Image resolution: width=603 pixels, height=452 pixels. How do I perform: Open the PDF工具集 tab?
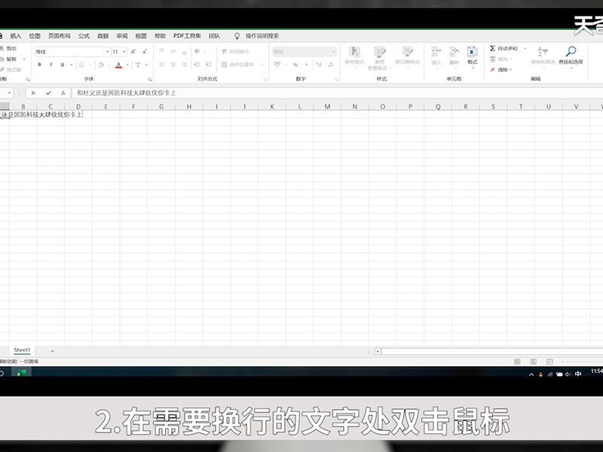(x=187, y=36)
